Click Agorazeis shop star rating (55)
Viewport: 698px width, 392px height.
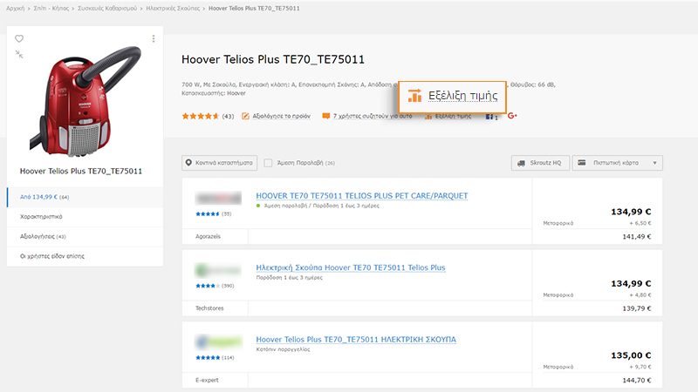(x=213, y=213)
